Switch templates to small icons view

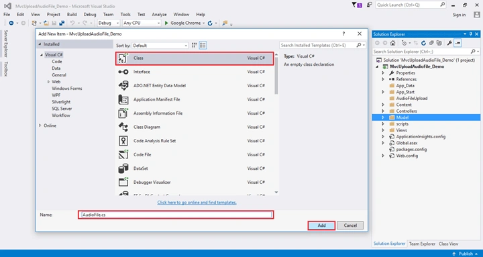click(x=194, y=46)
